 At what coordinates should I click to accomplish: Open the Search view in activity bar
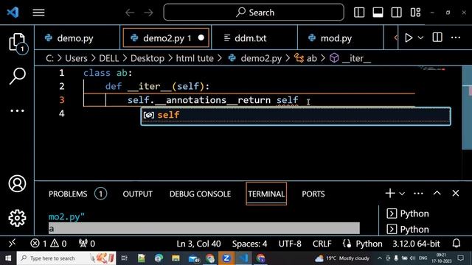click(18, 76)
